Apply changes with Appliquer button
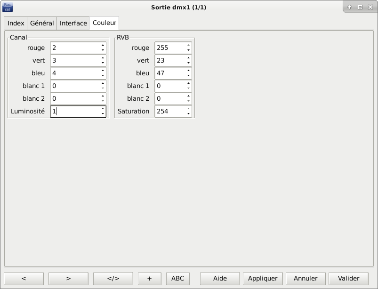 point(265,278)
